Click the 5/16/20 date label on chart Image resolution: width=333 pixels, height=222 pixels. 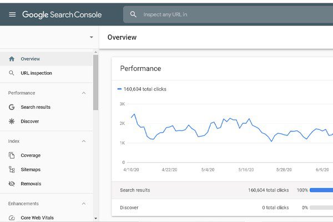246,170
